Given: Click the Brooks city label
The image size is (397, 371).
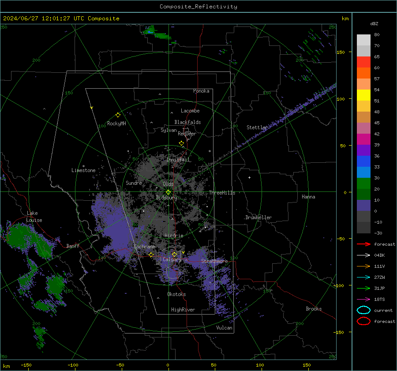Looking at the screenshot, I should (x=314, y=309).
